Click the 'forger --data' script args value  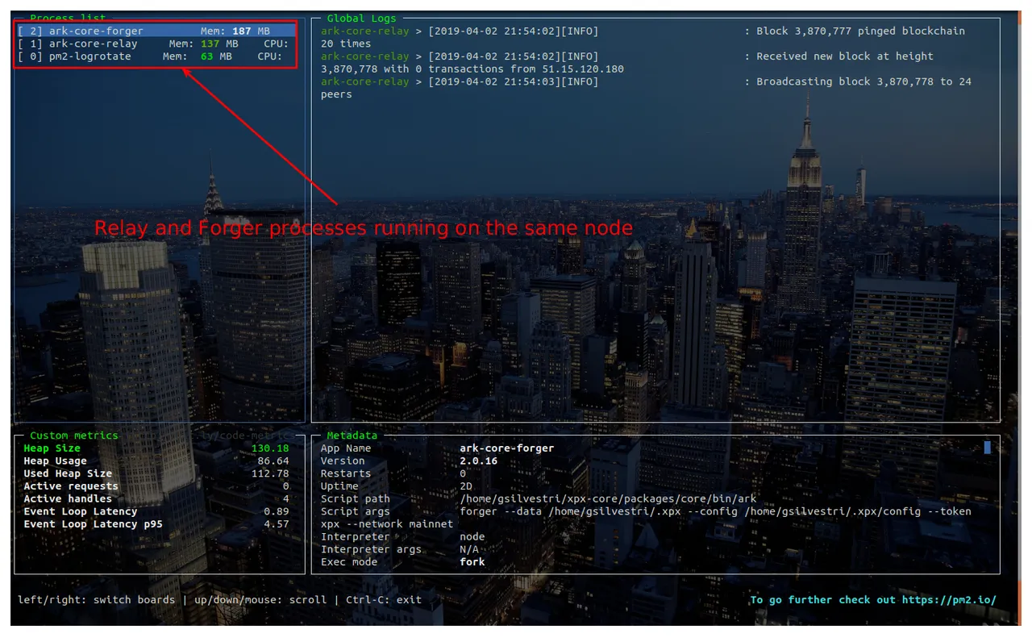click(715, 511)
